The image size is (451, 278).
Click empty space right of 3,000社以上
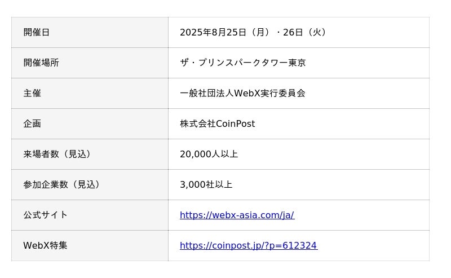(x=338, y=184)
